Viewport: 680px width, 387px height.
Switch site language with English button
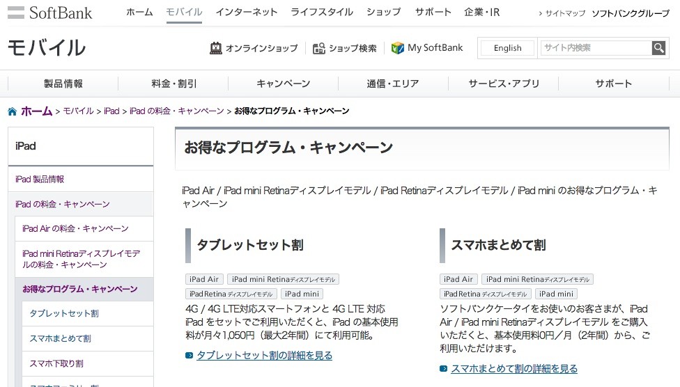point(507,48)
